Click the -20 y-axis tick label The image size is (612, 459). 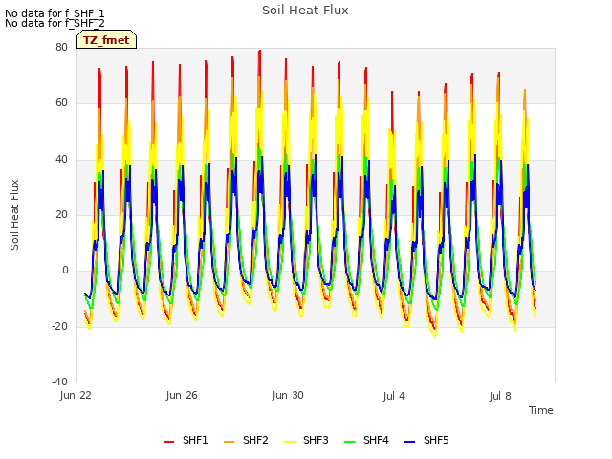point(60,326)
